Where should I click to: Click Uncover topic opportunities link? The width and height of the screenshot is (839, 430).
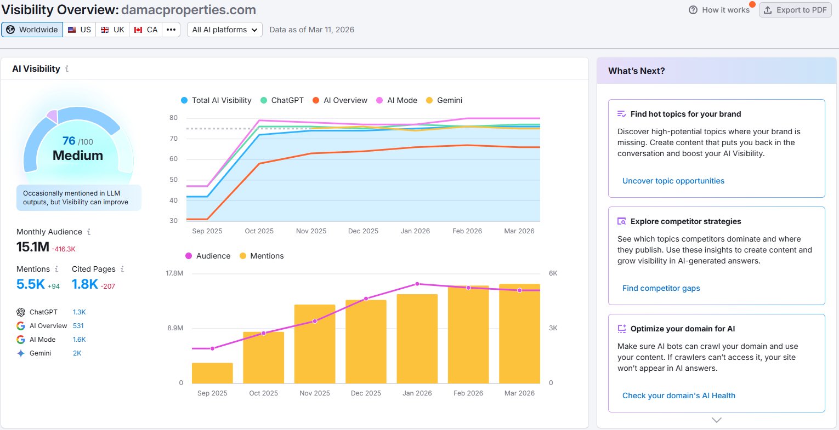(673, 181)
